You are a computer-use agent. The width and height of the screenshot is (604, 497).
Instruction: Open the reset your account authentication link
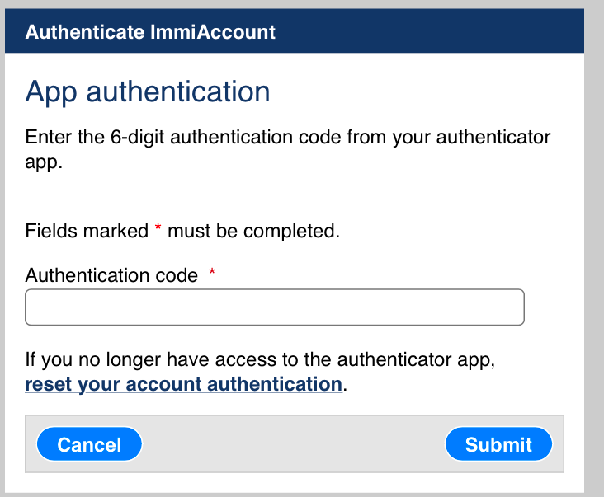[x=183, y=384]
